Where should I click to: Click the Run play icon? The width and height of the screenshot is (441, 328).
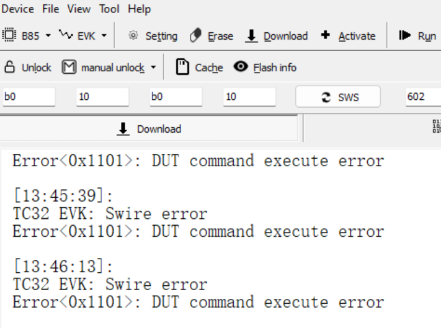coord(404,35)
